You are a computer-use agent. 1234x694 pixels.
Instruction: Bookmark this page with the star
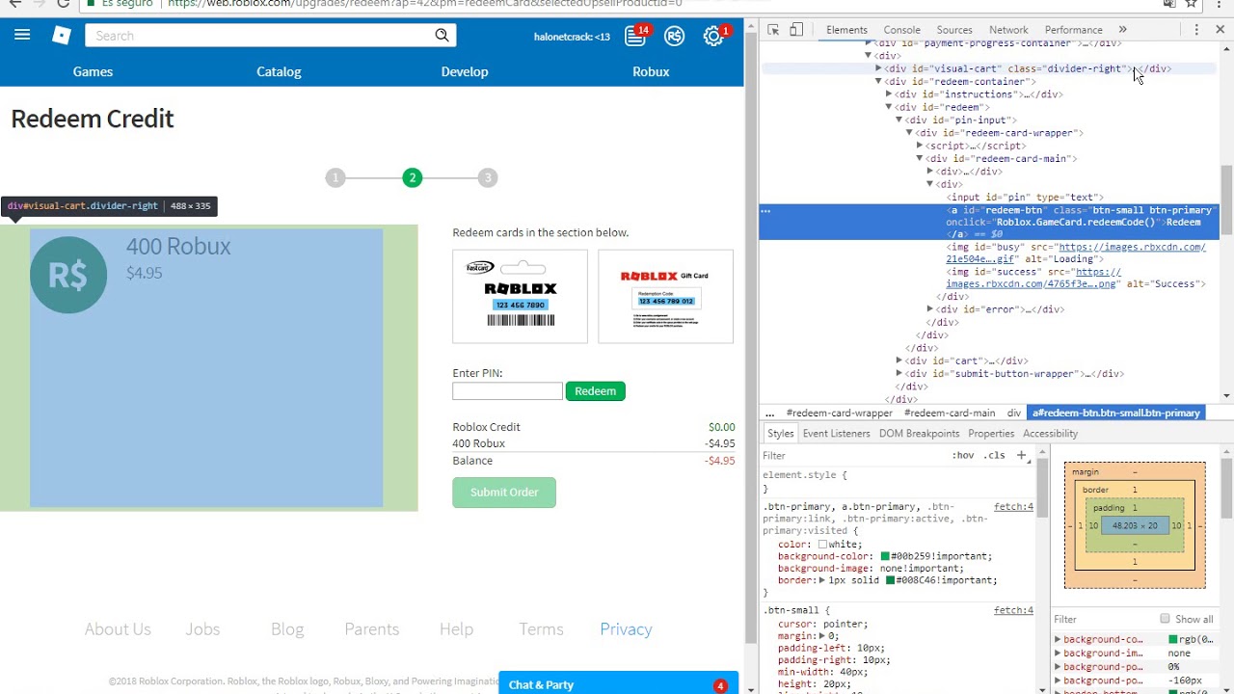[x=1192, y=4]
